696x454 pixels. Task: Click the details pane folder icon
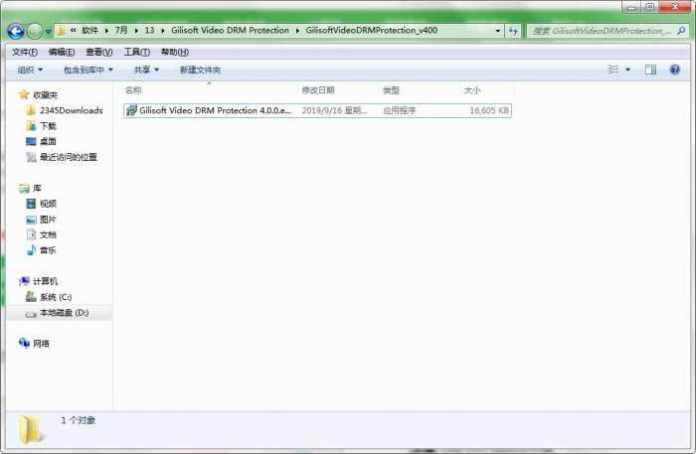(x=30, y=429)
